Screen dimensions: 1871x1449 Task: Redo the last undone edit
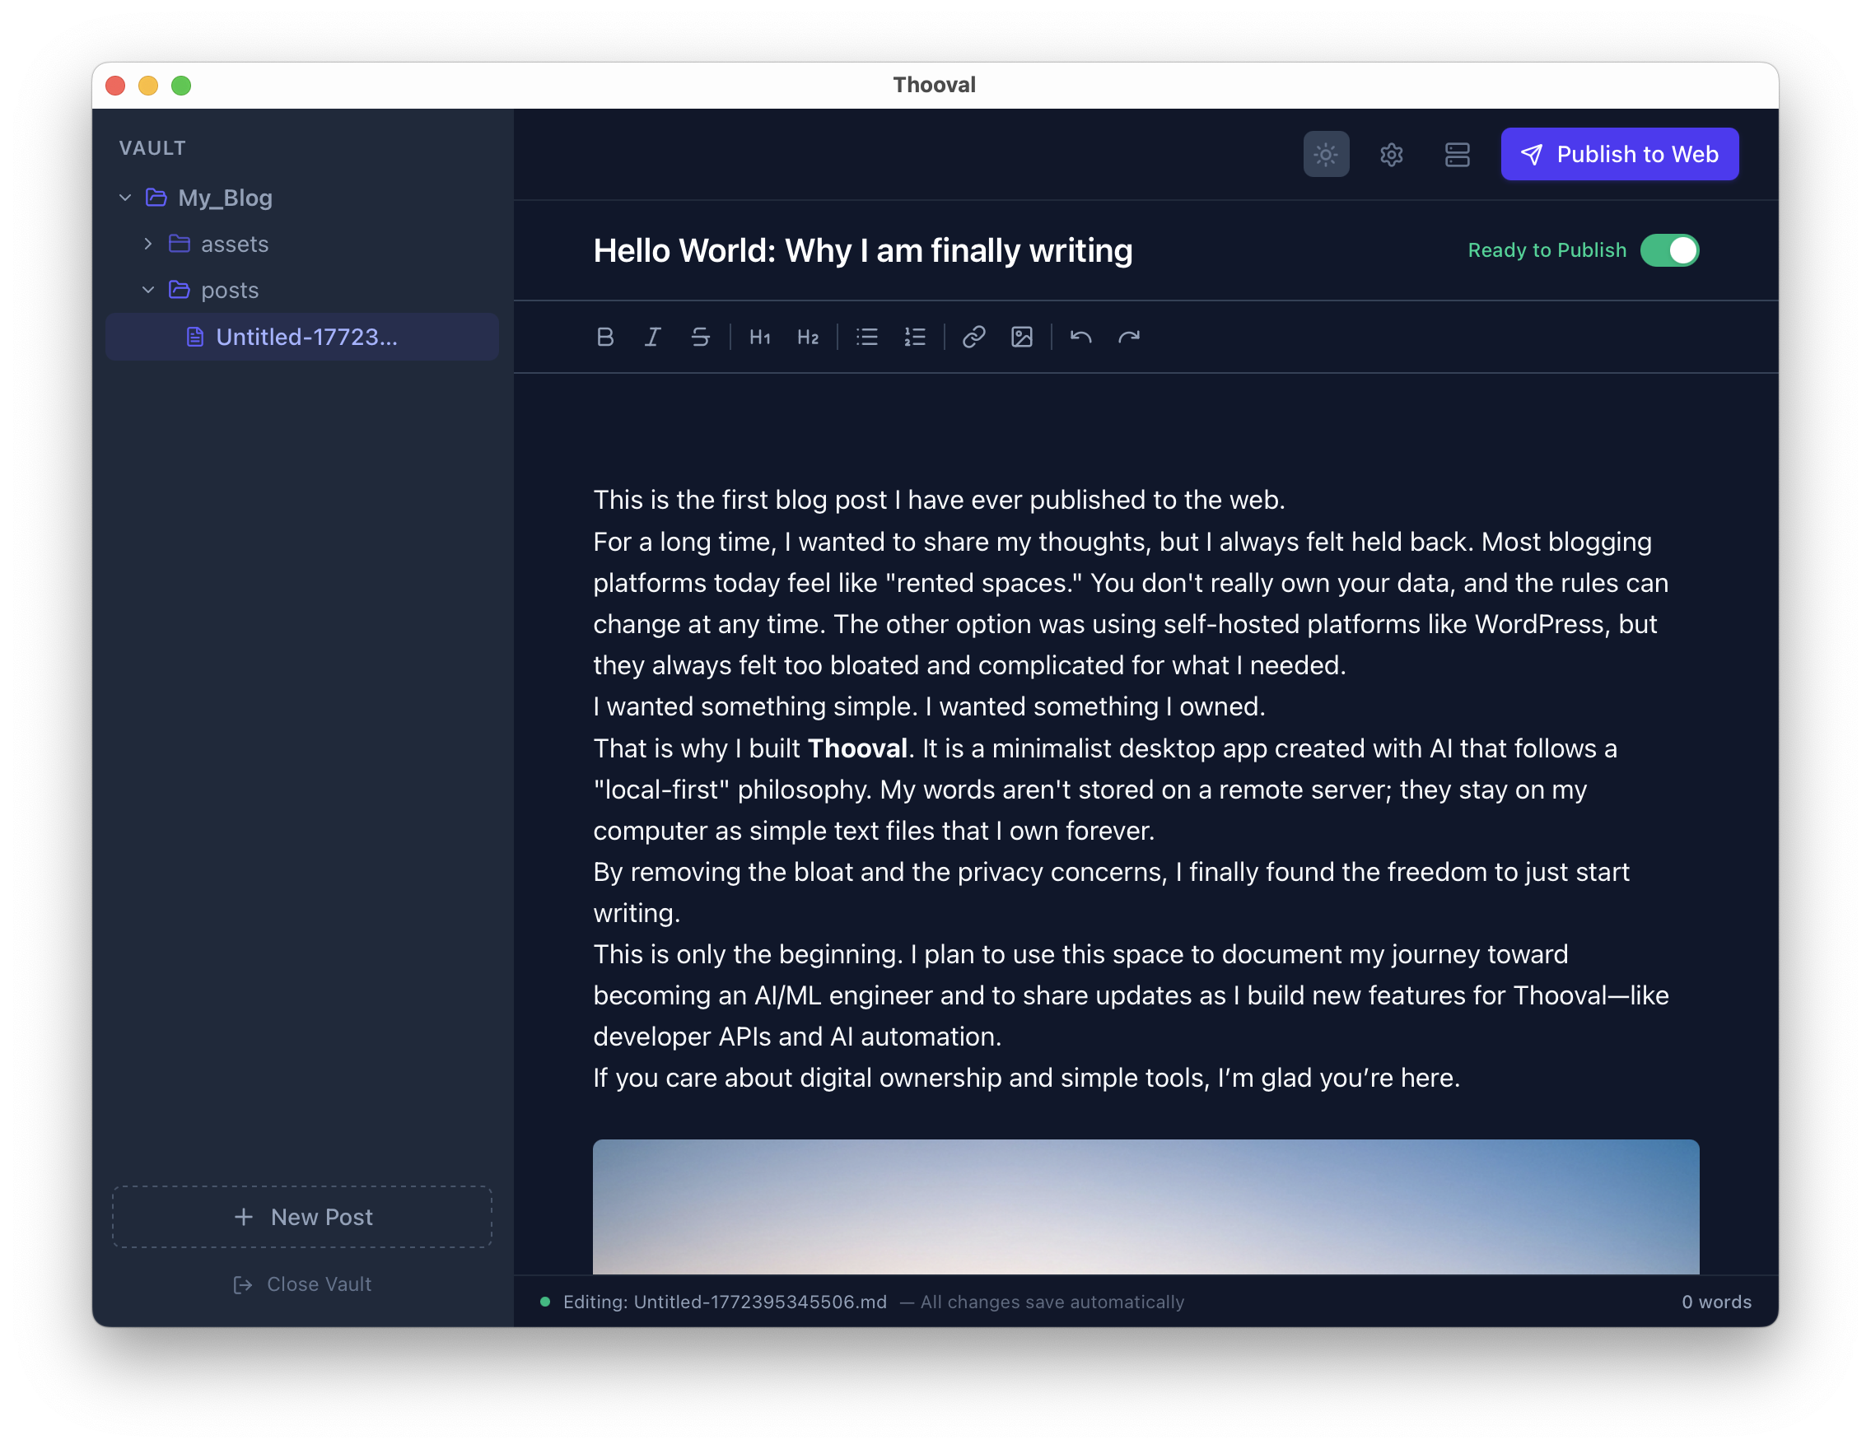click(1128, 337)
